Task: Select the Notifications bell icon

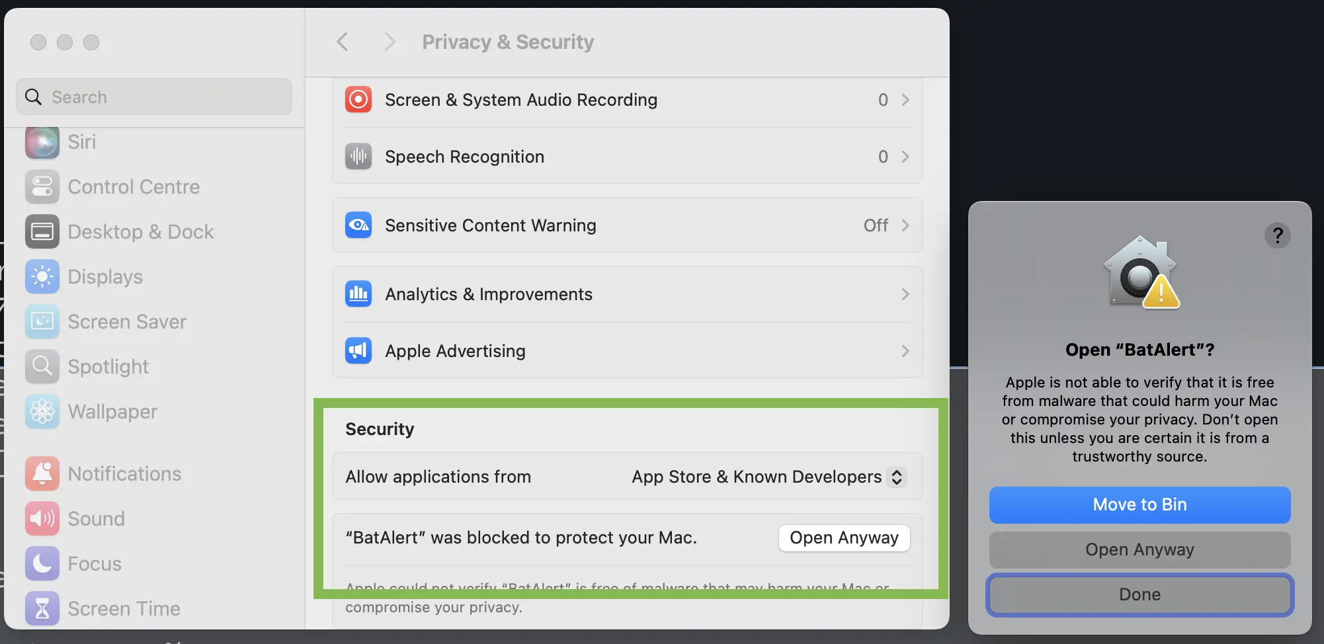Action: coord(42,474)
